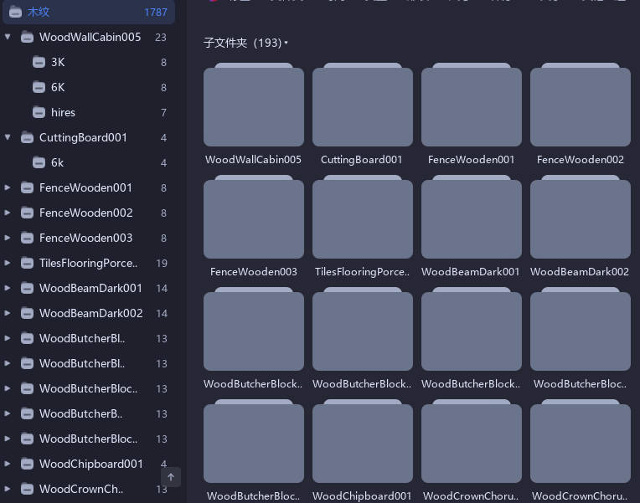Click the count 19 on the TilesFlooringPorce.. row
This screenshot has width=640, height=503.
162,263
